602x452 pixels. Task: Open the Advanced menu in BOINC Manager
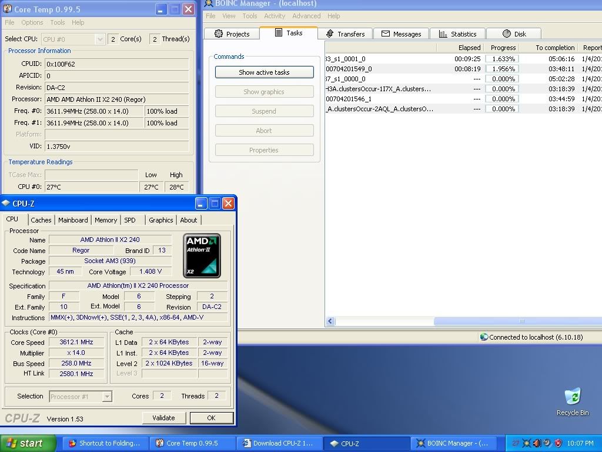(306, 16)
